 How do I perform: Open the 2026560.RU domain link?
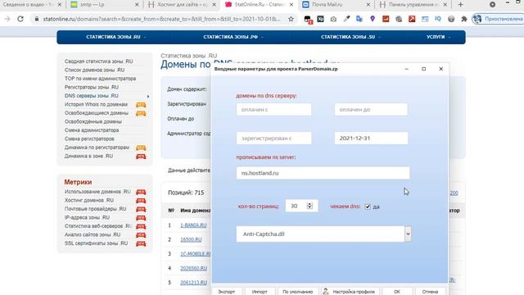click(x=193, y=268)
